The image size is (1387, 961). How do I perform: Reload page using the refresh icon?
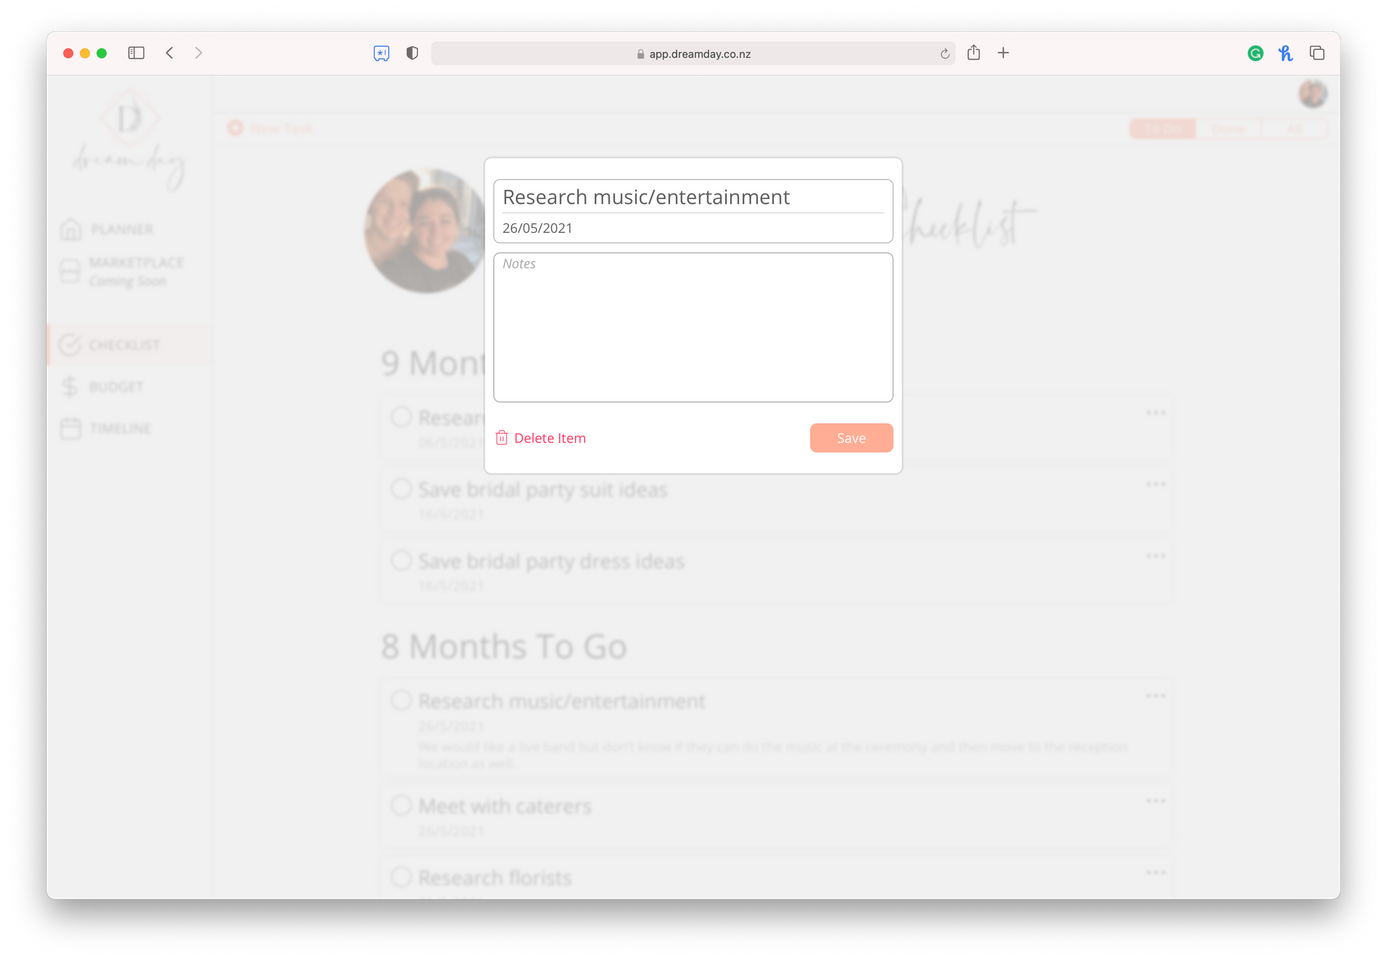click(x=945, y=53)
